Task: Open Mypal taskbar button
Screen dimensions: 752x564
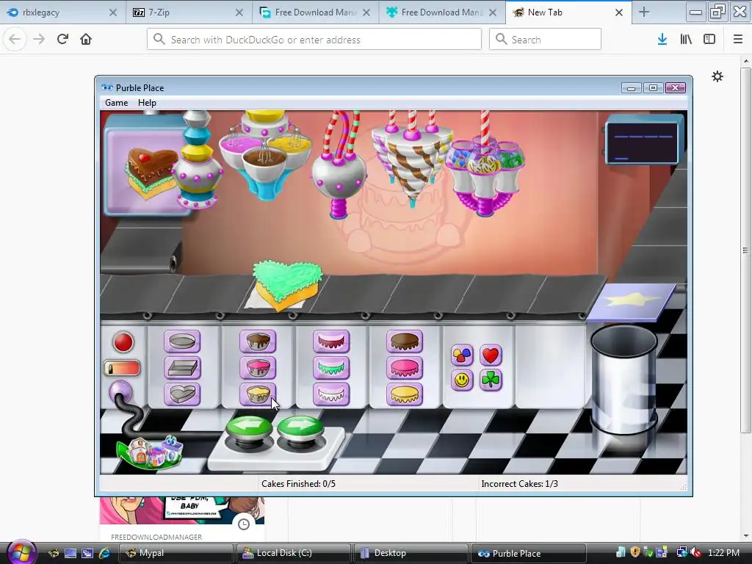Action: [x=176, y=553]
